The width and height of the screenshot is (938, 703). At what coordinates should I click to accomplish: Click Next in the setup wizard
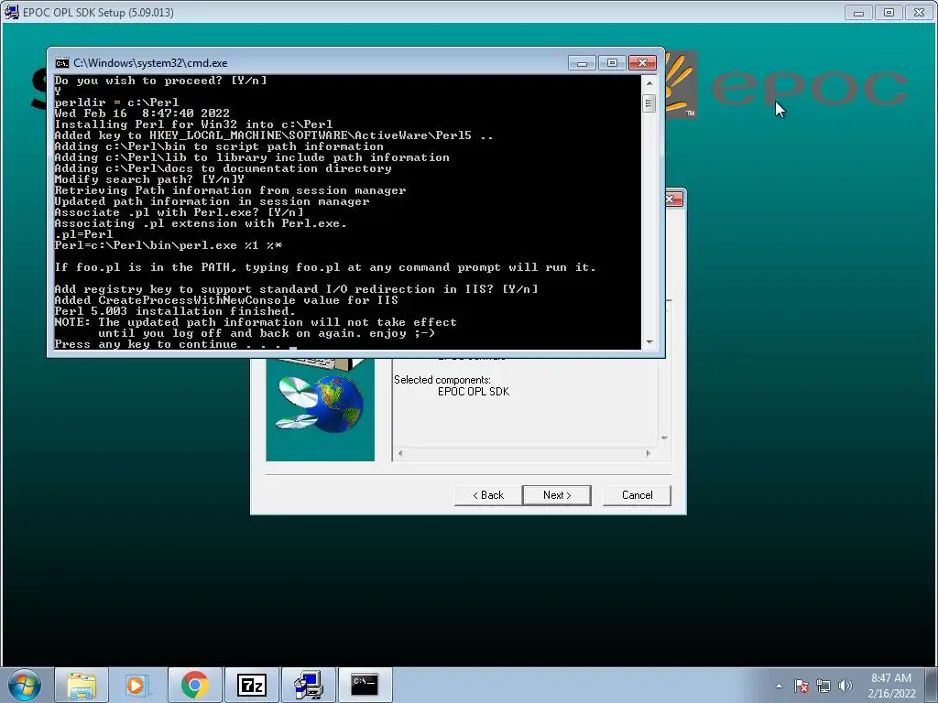557,495
